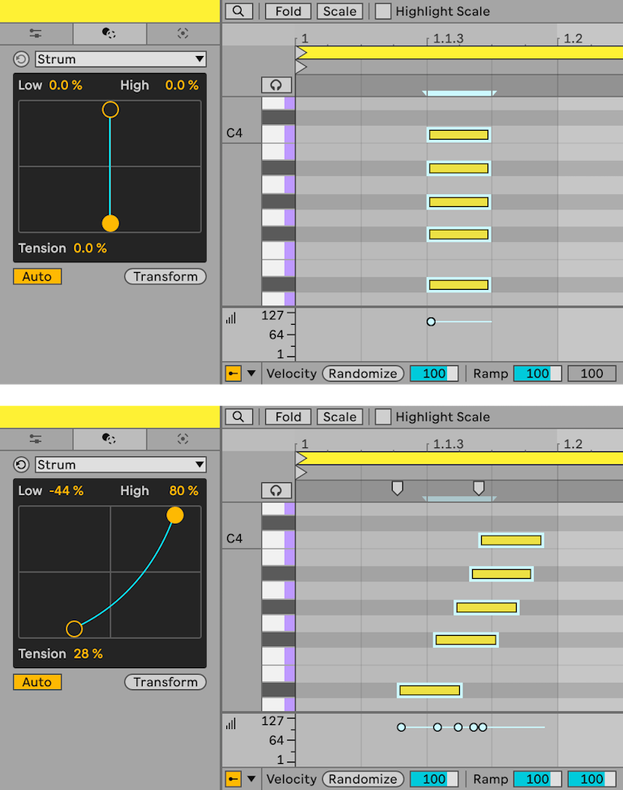Click the Randomize amount 100 field, bottom editor
Viewport: 623px width, 790px height.
click(434, 779)
